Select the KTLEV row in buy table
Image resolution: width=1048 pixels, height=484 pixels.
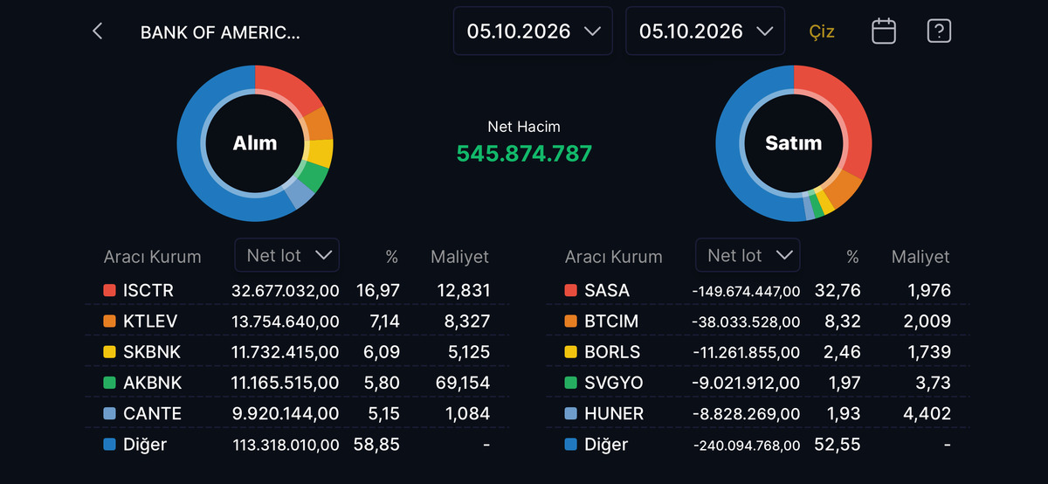point(297,322)
